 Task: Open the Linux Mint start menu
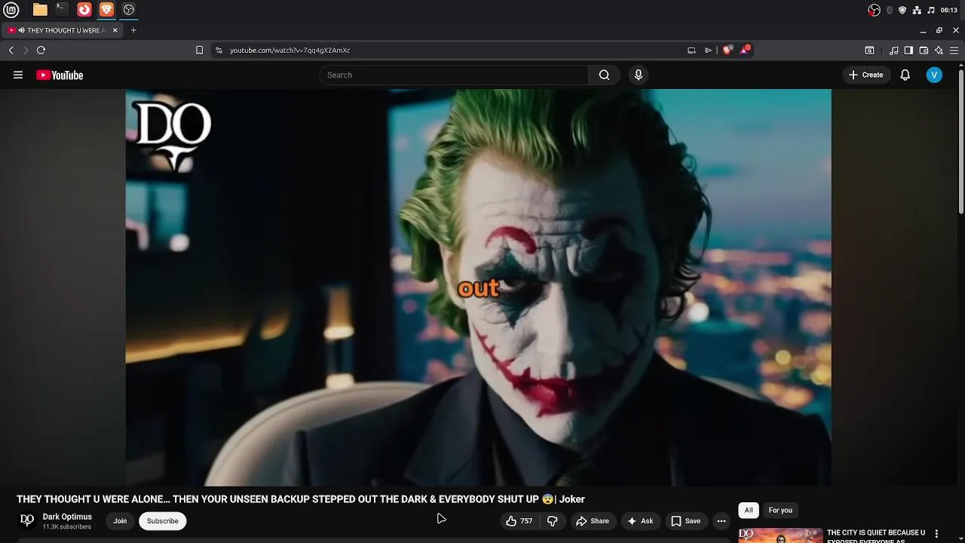[11, 10]
